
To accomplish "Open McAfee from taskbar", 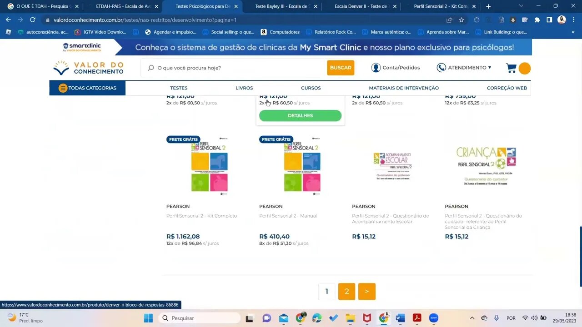I will click(367, 318).
